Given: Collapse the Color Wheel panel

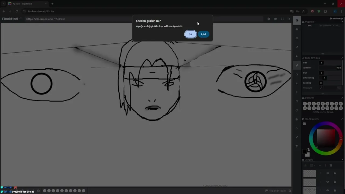Looking at the screenshot, I should click(342, 119).
